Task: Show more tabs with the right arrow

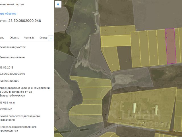Action: [51, 38]
